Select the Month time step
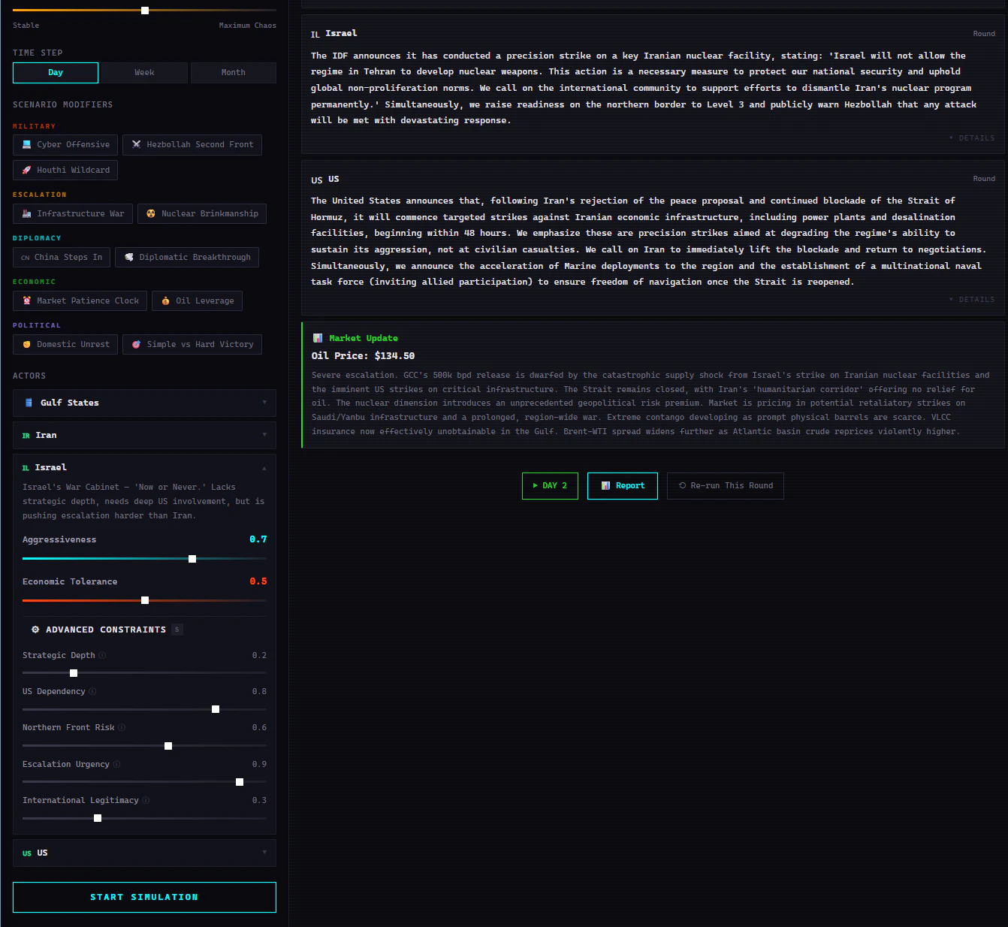This screenshot has width=1008, height=927. click(234, 73)
